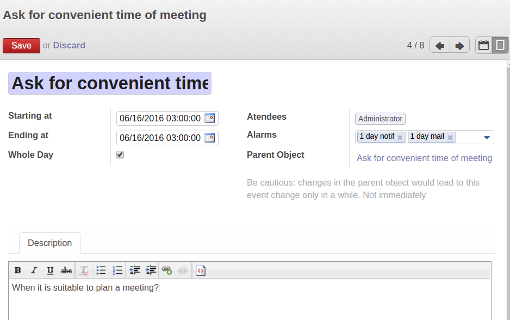Click the underline formatting icon
The width and height of the screenshot is (510, 320).
pos(50,270)
